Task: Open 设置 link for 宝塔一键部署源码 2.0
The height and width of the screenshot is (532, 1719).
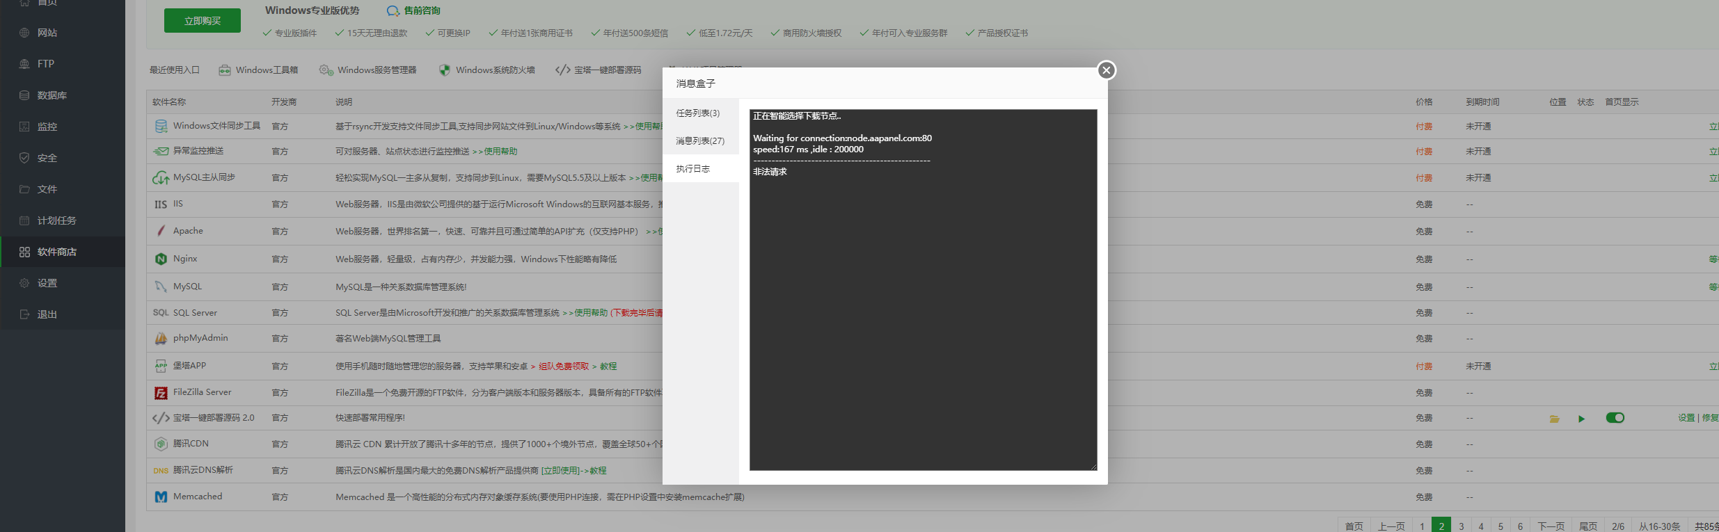Action: coord(1686,418)
